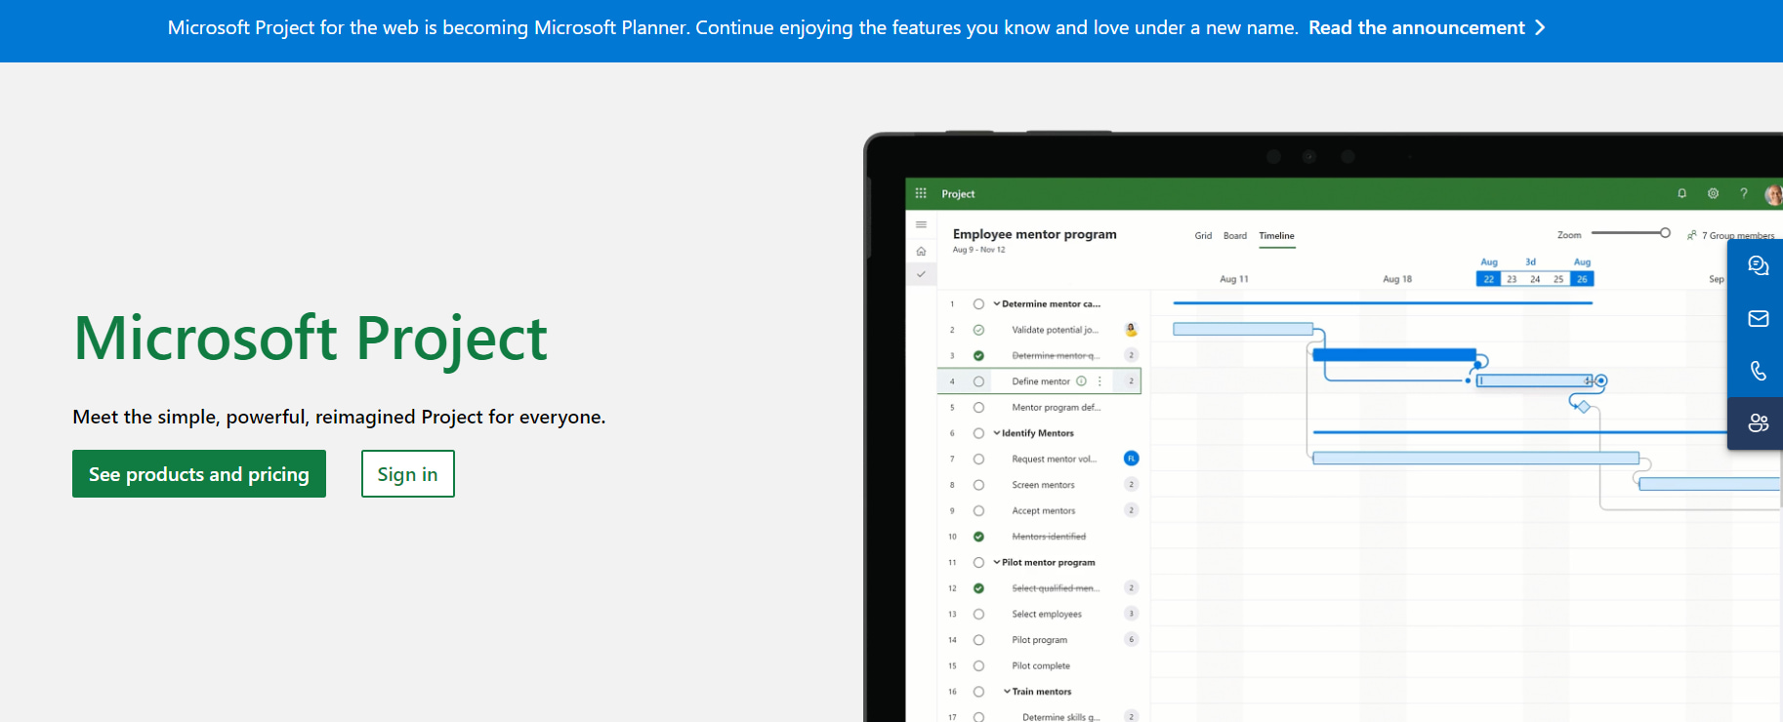This screenshot has height=722, width=1783.
Task: Mark 'Define mentor' task complete
Action: 978,381
